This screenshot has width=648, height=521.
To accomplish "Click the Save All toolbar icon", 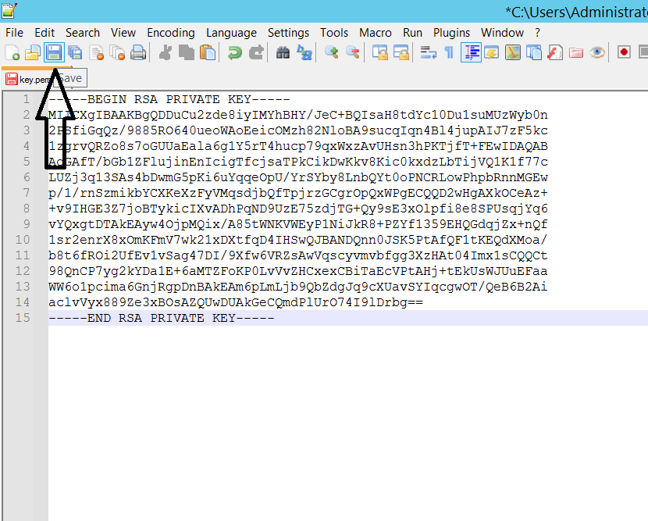I will point(75,52).
